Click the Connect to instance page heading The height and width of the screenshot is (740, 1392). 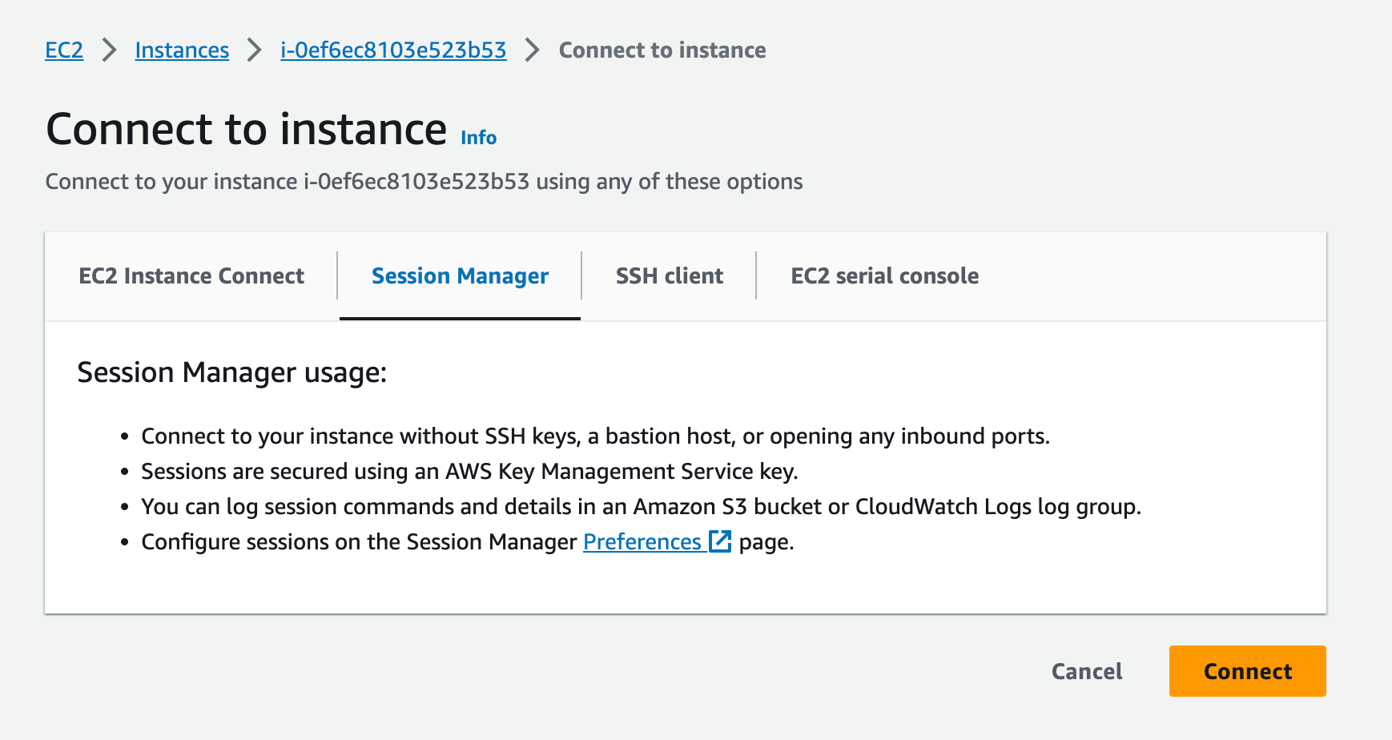click(x=247, y=130)
